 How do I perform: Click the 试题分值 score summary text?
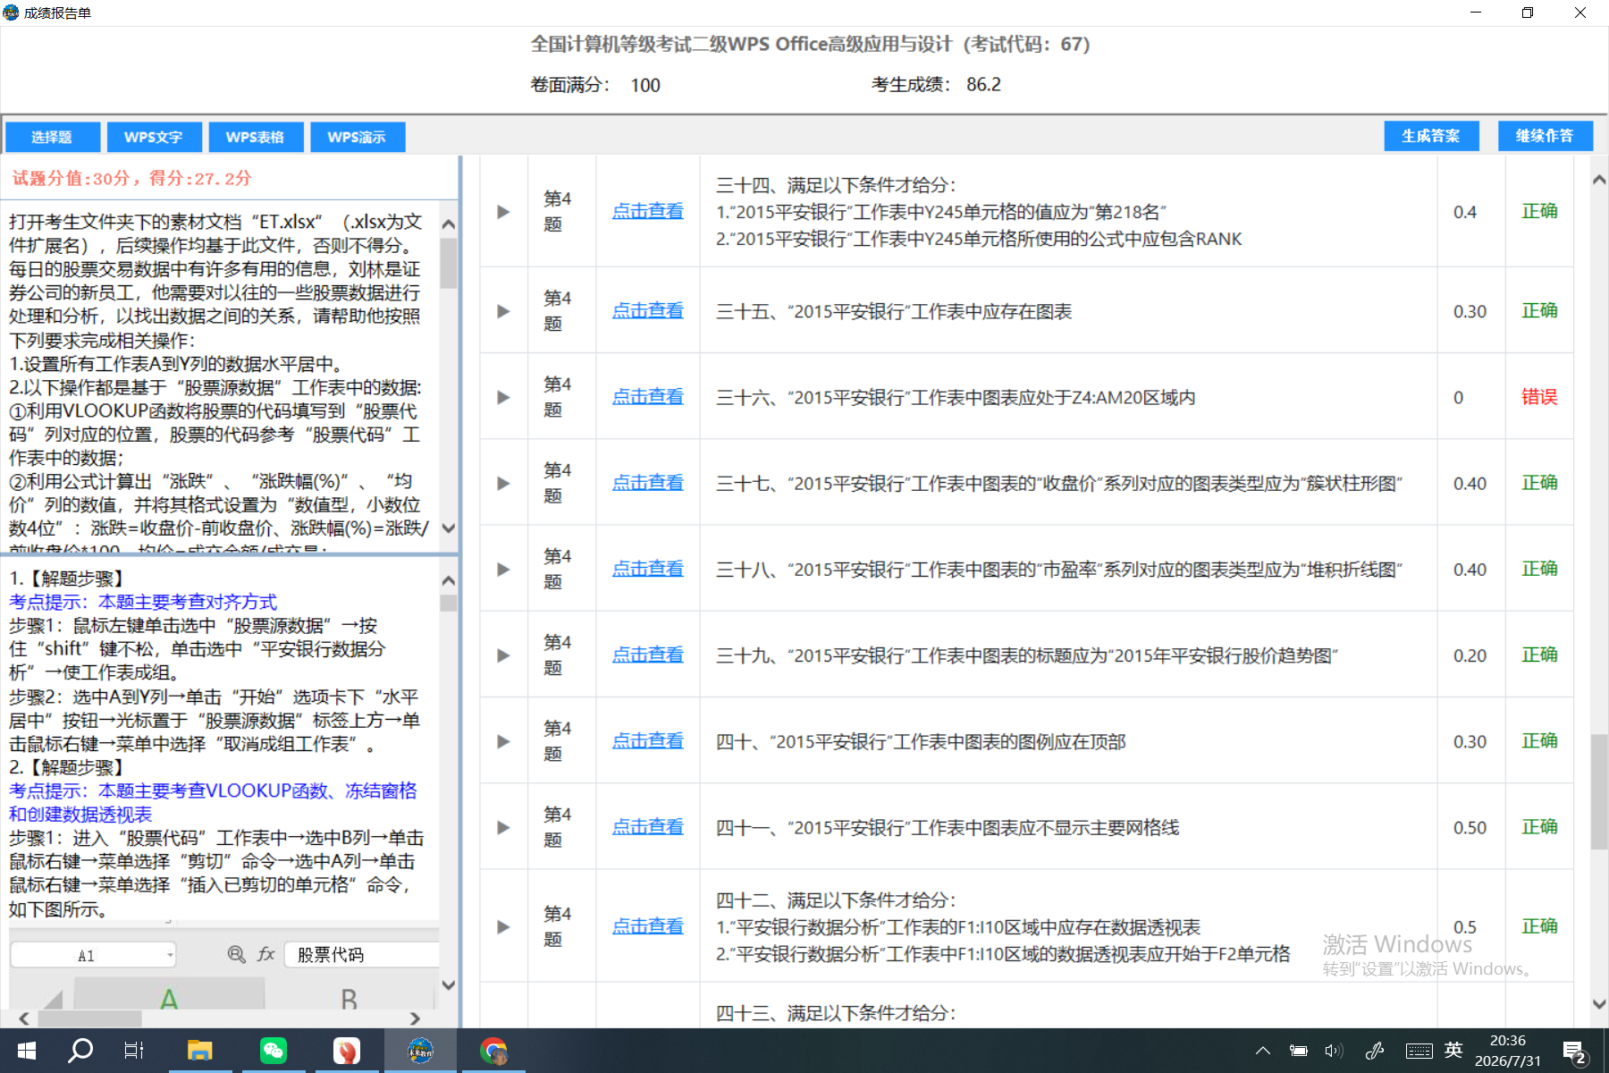point(131,178)
